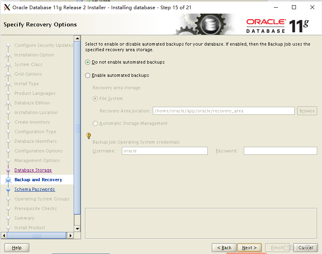Image resolution: width=322 pixels, height=254 pixels.
Task: Enable automated backups option
Action: [88, 75]
